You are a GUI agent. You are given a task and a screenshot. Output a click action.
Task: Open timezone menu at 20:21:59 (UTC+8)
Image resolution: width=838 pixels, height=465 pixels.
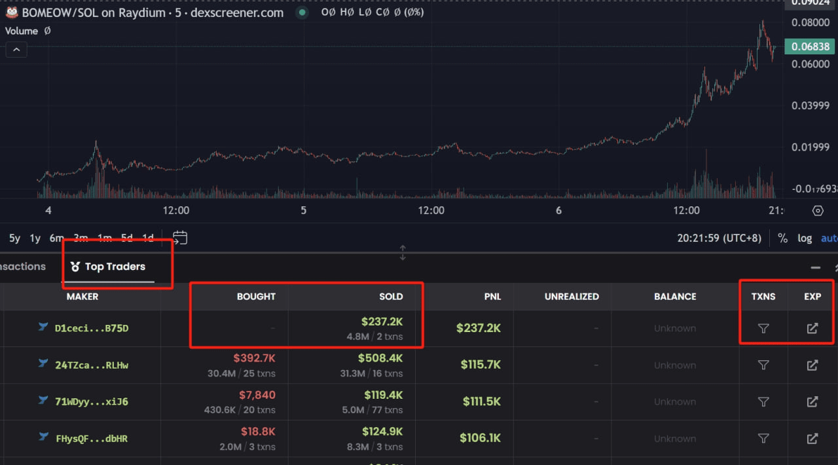click(x=719, y=238)
